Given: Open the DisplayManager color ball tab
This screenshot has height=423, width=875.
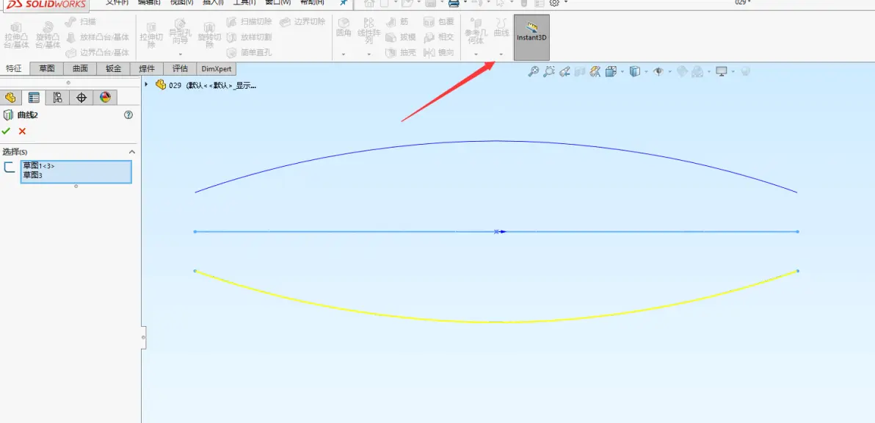Looking at the screenshot, I should [x=105, y=98].
